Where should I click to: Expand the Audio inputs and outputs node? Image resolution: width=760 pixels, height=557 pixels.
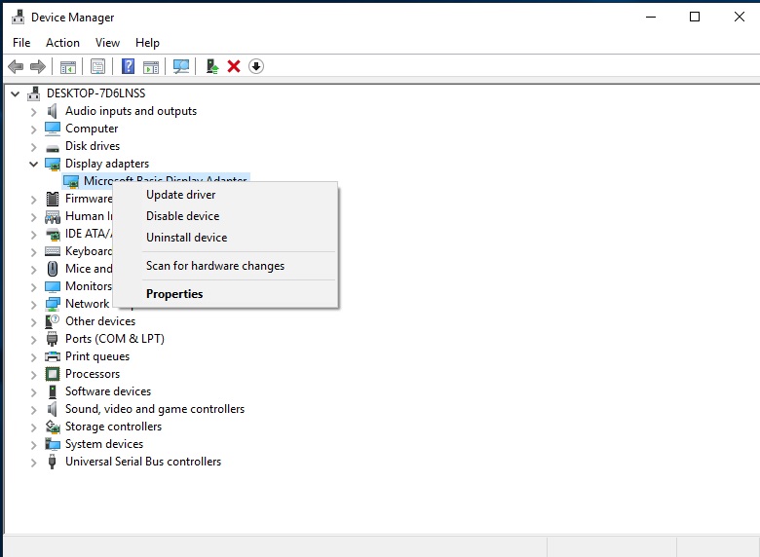(34, 111)
